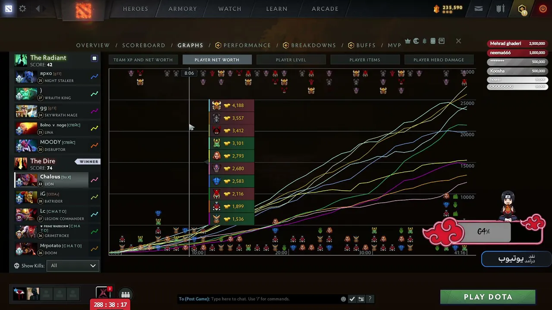
Task: Toggle Wraith King's graph line
Action: point(94,94)
